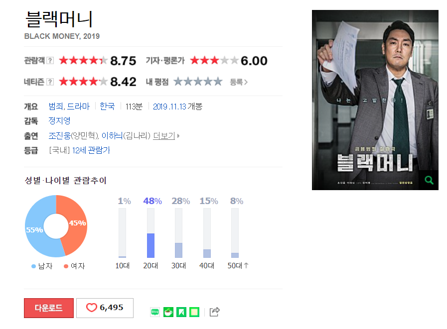Set my rating to five stars
This screenshot has width=447, height=329.
(x=218, y=82)
